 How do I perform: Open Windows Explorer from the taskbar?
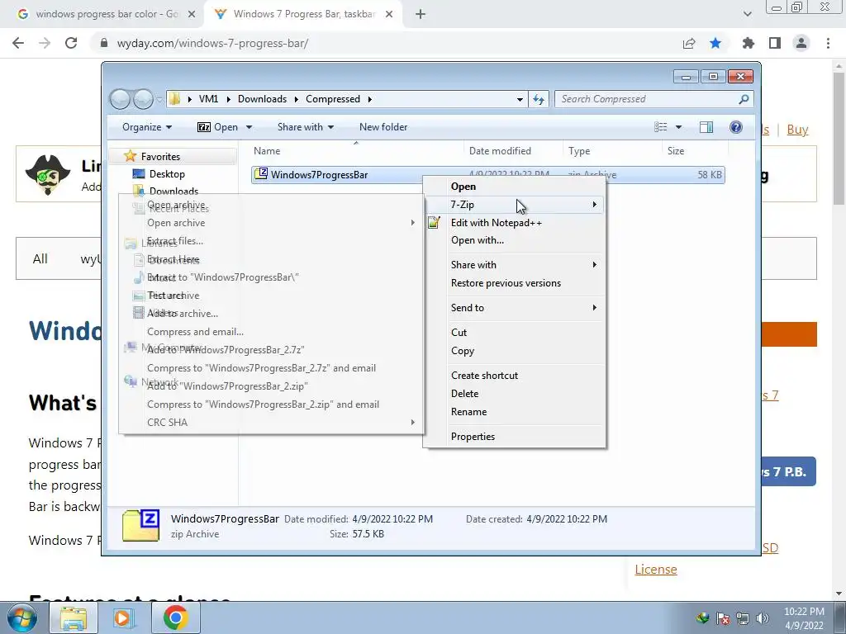pos(74,617)
